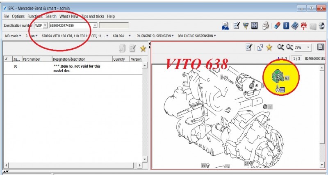Click the parts list star favorite icon

pos(143,48)
